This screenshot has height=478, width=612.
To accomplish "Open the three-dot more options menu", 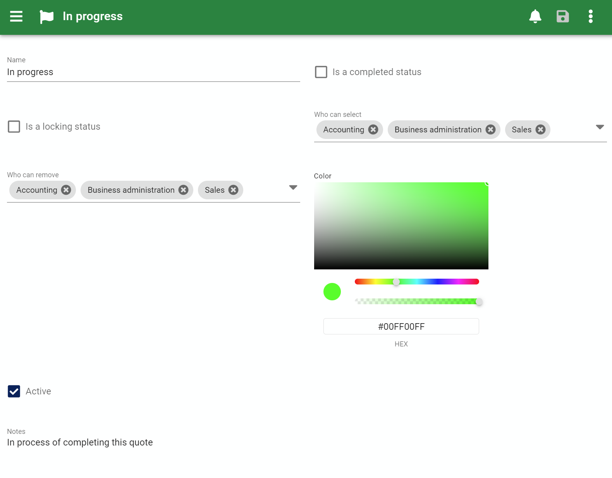I will point(590,16).
